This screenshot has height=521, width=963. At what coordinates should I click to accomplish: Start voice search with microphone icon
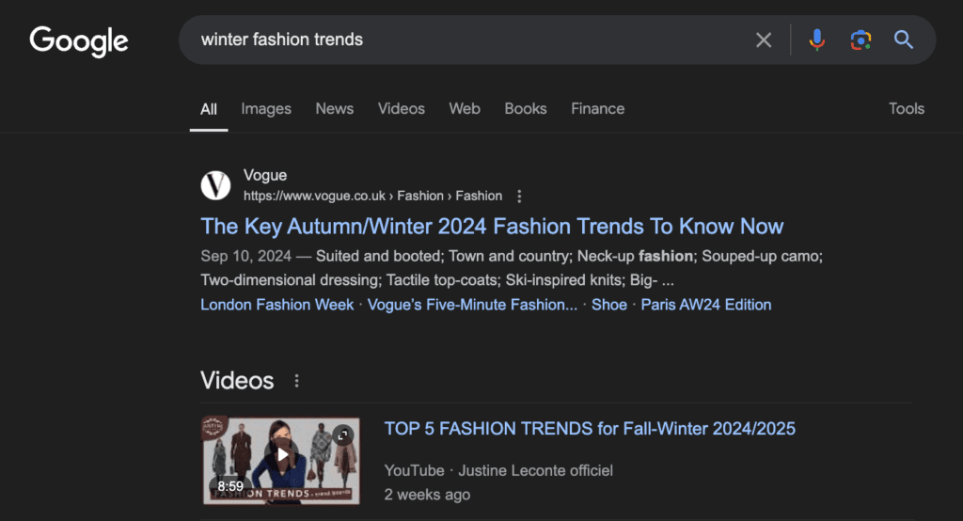click(817, 39)
